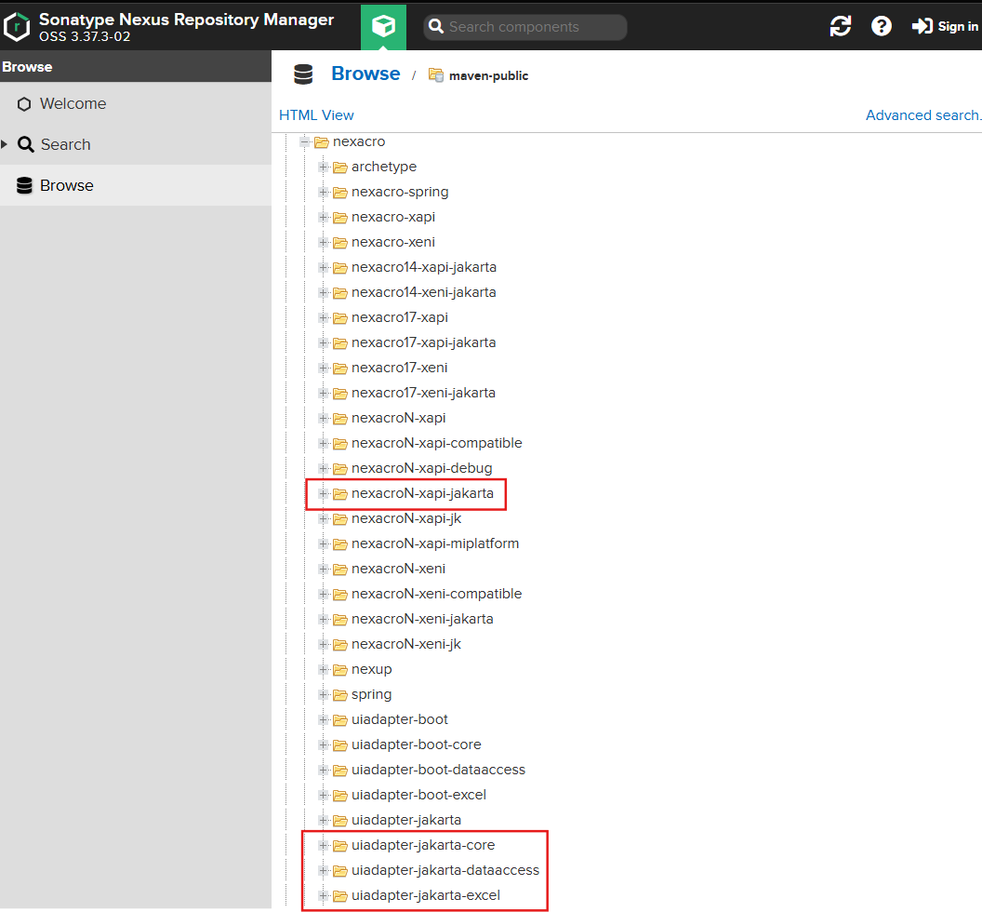Click the nexacroN-xeni folder icon
The height and width of the screenshot is (912, 982).
(x=340, y=570)
